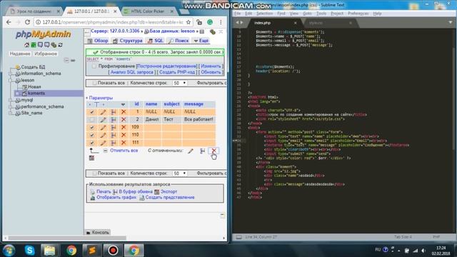Toggle lower 'Показать все' checkbox
The width and height of the screenshot is (457, 257).
coord(94,173)
